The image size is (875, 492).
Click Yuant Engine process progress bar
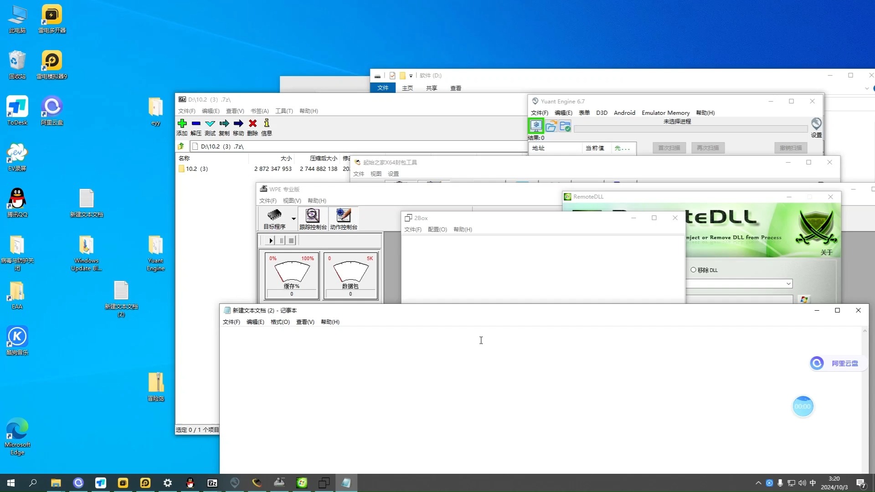[690, 129]
